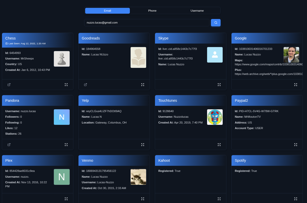307x203 pixels.
Task: Expand the Venmo result card
Action: (x=143, y=199)
